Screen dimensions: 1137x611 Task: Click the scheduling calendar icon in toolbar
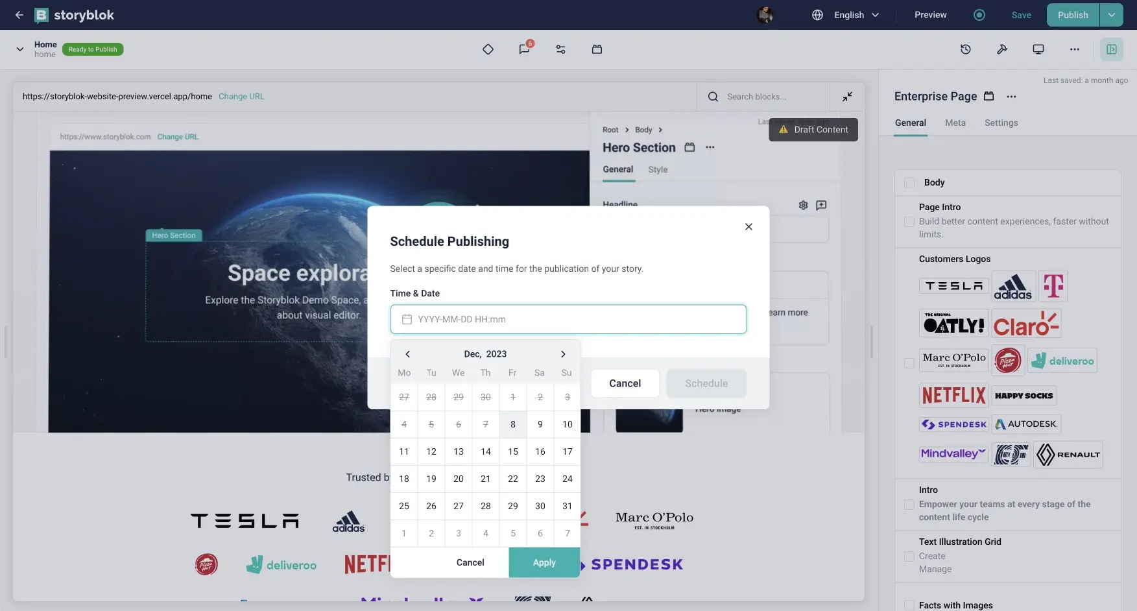[597, 49]
